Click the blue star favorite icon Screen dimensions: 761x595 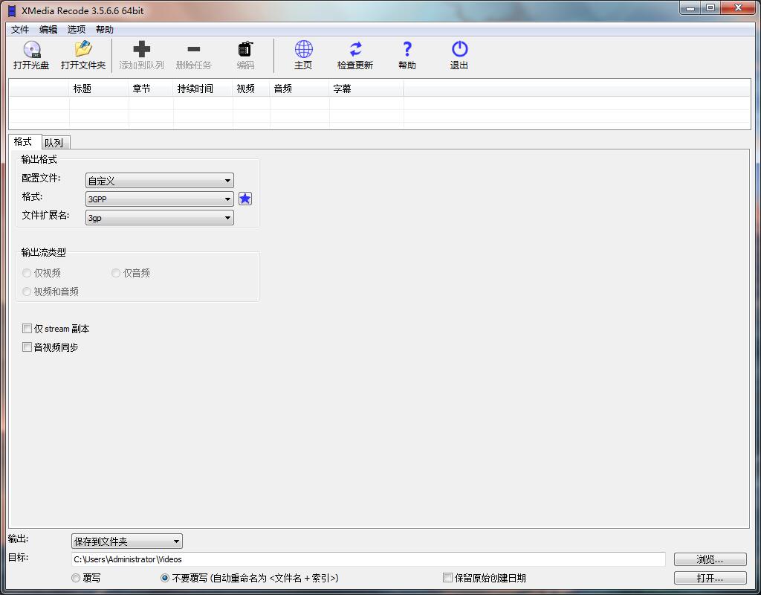tap(245, 199)
